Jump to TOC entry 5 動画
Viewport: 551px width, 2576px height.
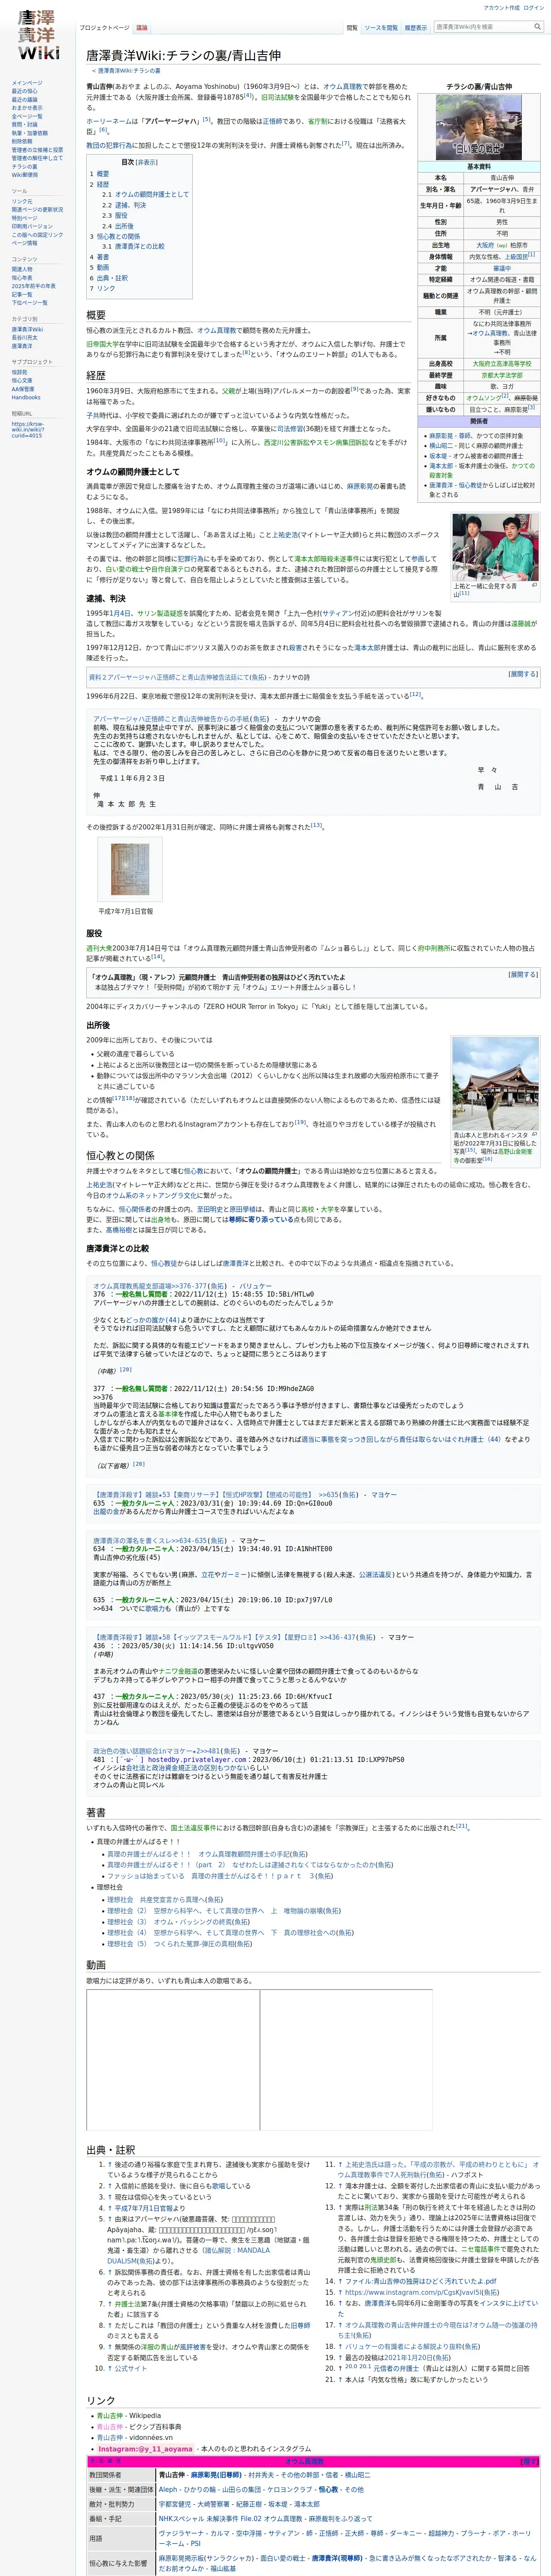pyautogui.click(x=99, y=267)
